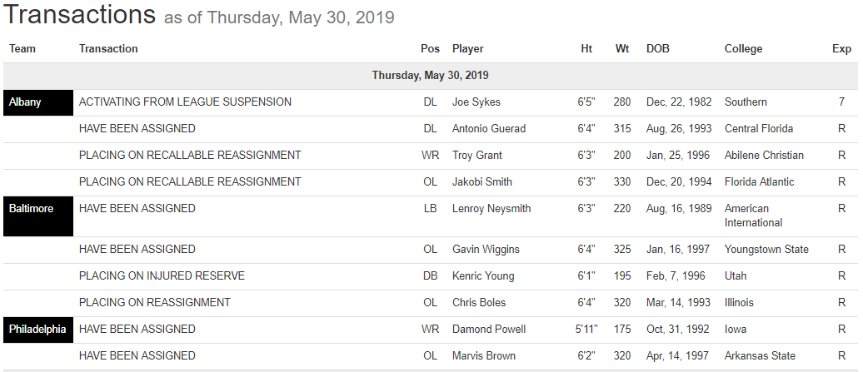Open Troy Grant's player entry
Screen dimensions: 863x372
pyautogui.click(x=477, y=156)
